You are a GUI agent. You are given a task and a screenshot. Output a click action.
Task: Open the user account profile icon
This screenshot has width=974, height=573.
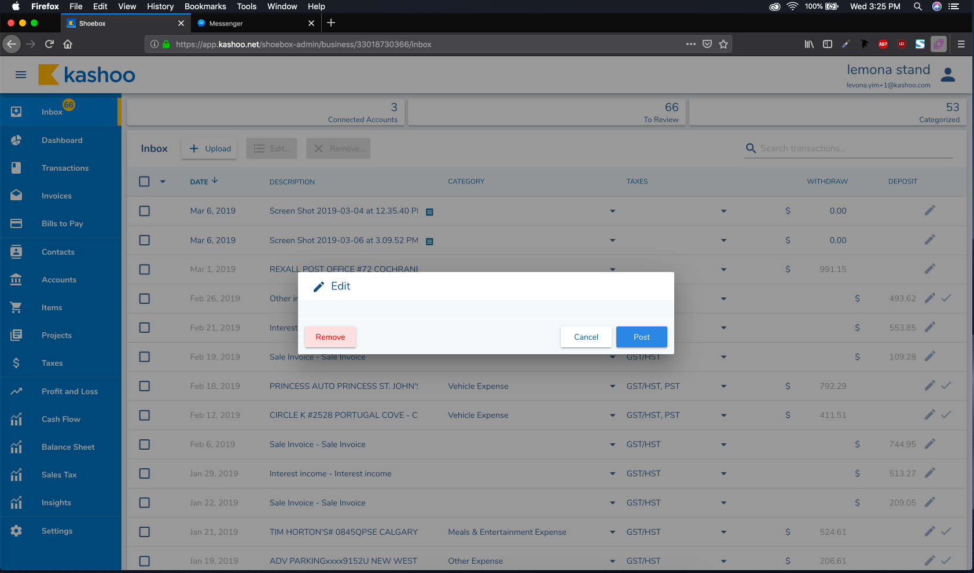pyautogui.click(x=947, y=75)
